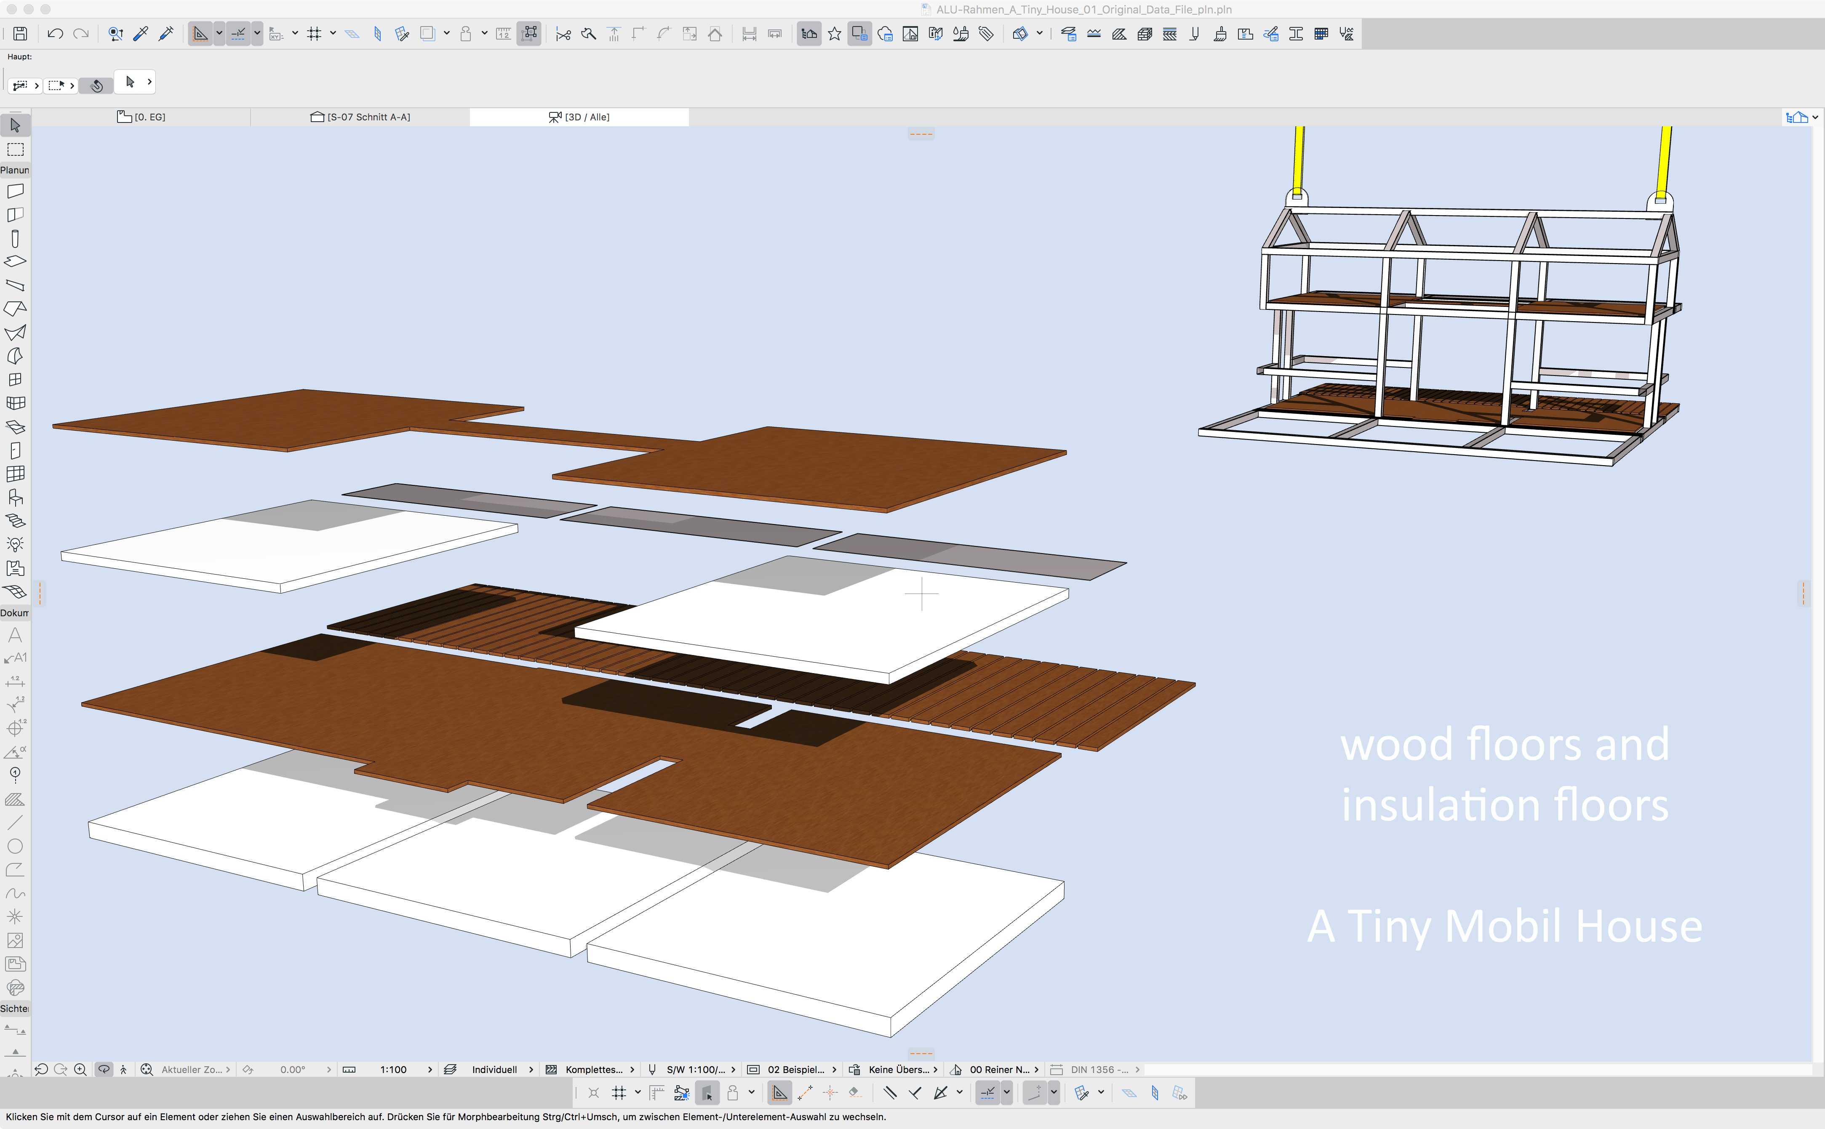Click the 0.00° orientation field

tap(292, 1069)
